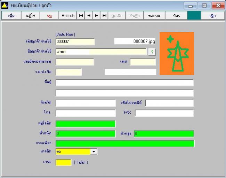The image size is (226, 178).
Task: Click the customer name field เกษม
Action: [101, 52]
